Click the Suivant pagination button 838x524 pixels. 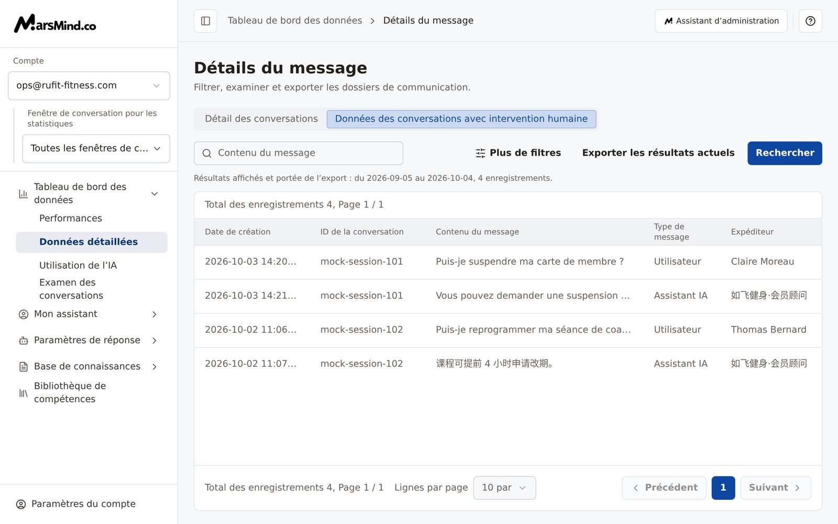(775, 488)
